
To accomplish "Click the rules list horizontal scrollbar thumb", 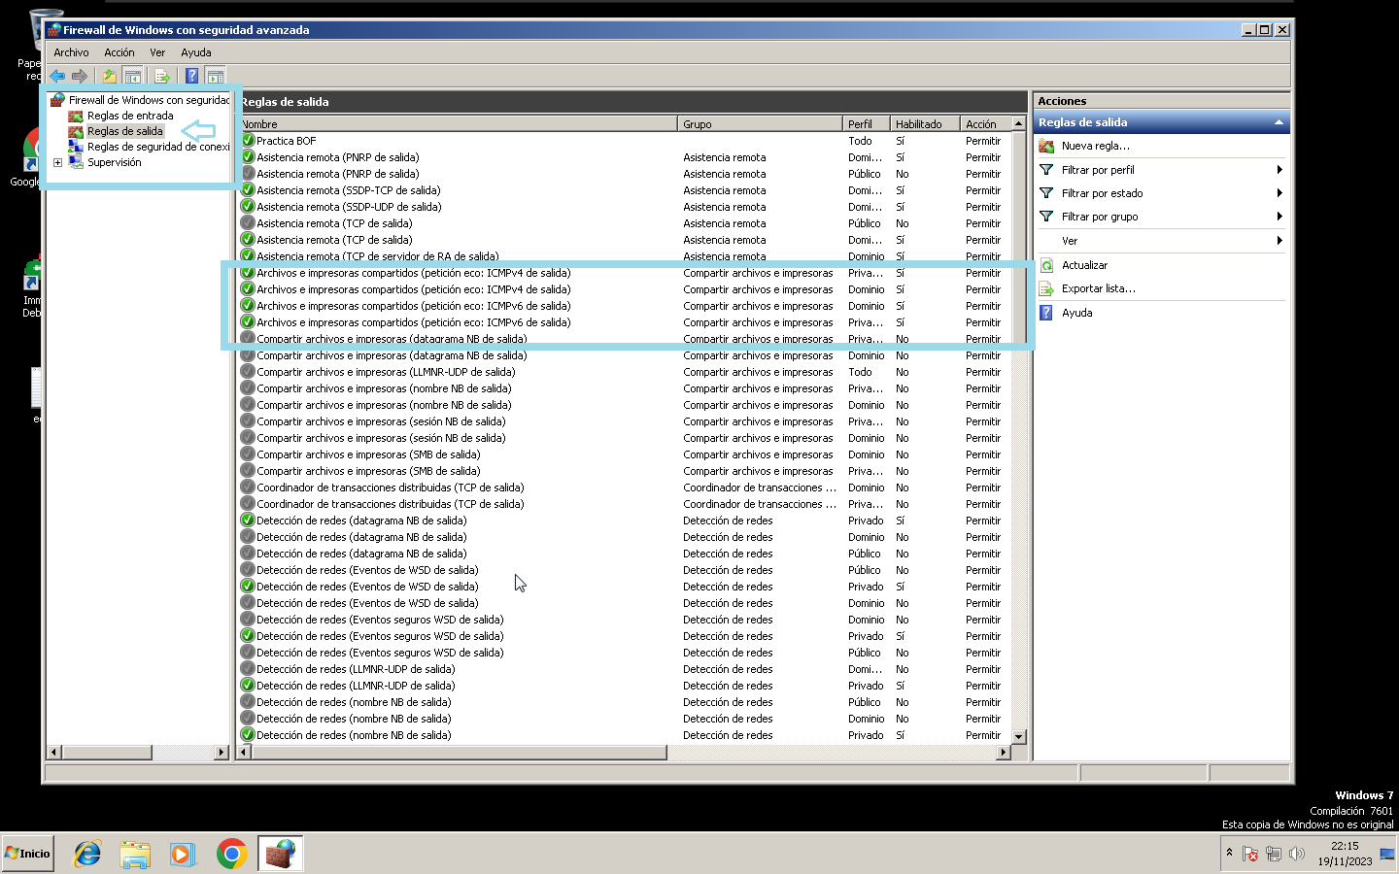I will tap(460, 752).
